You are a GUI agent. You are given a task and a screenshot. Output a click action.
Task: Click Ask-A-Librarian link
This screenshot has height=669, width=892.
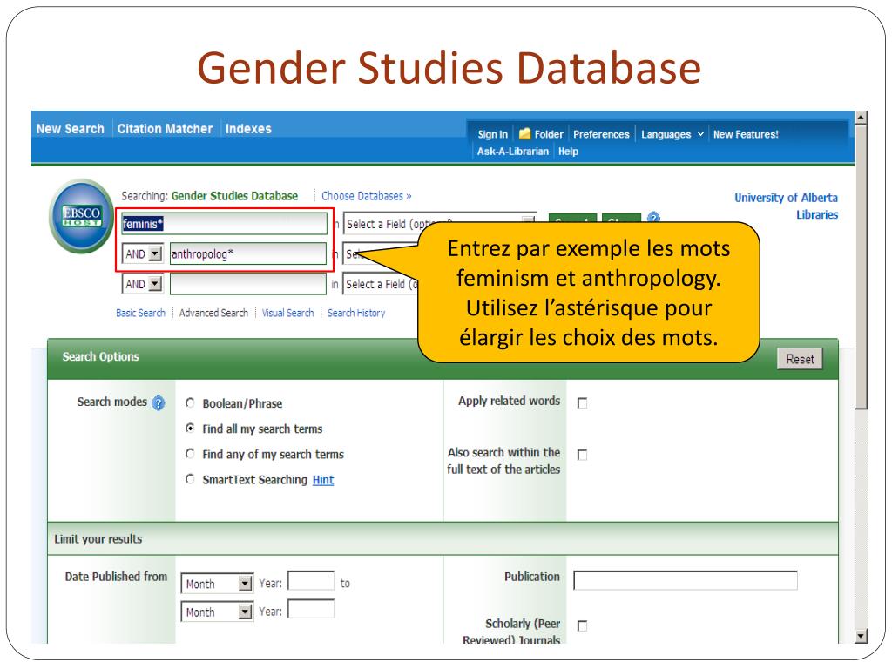512,152
